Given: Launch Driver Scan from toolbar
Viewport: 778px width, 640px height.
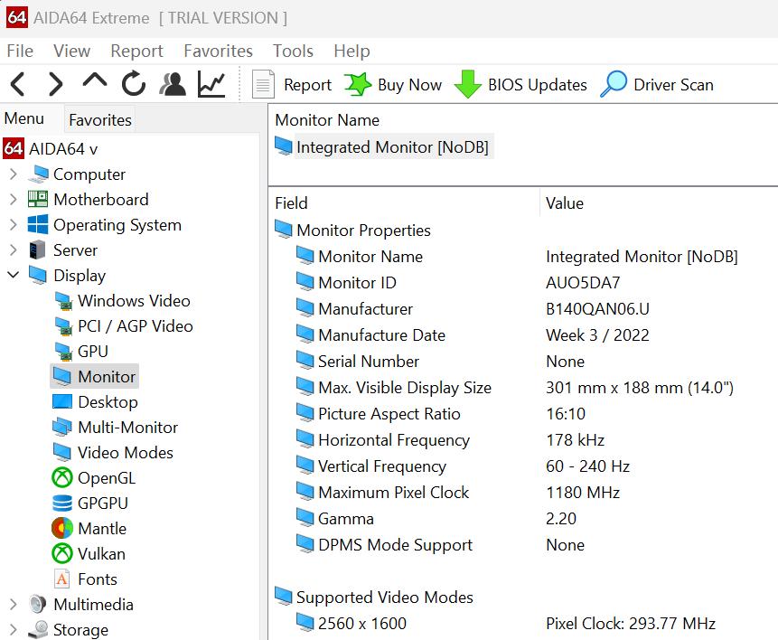Looking at the screenshot, I should point(657,85).
